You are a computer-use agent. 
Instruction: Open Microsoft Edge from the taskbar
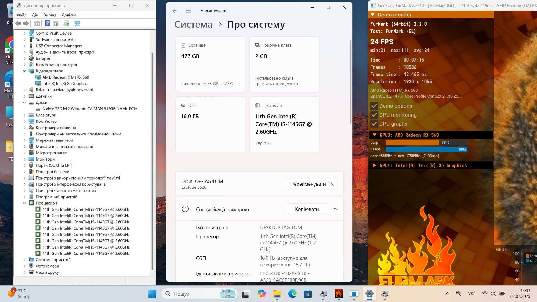click(x=293, y=294)
